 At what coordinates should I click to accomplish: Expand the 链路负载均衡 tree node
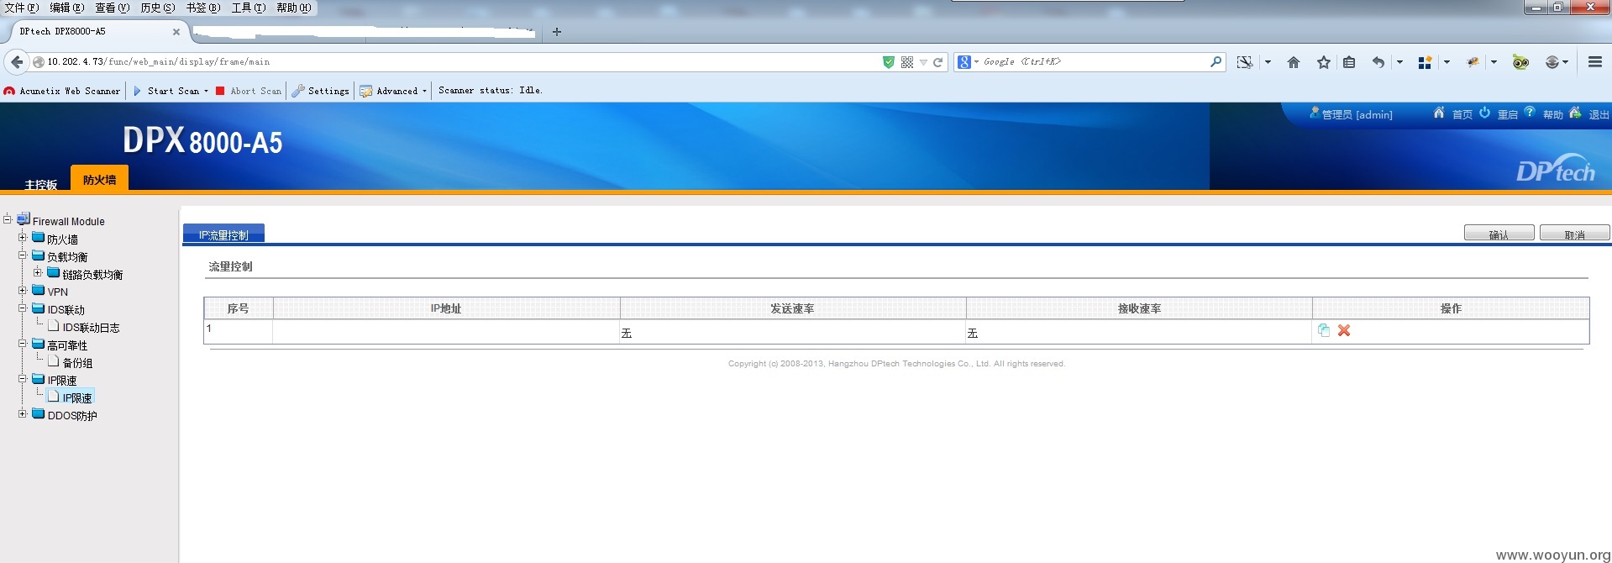click(x=38, y=273)
